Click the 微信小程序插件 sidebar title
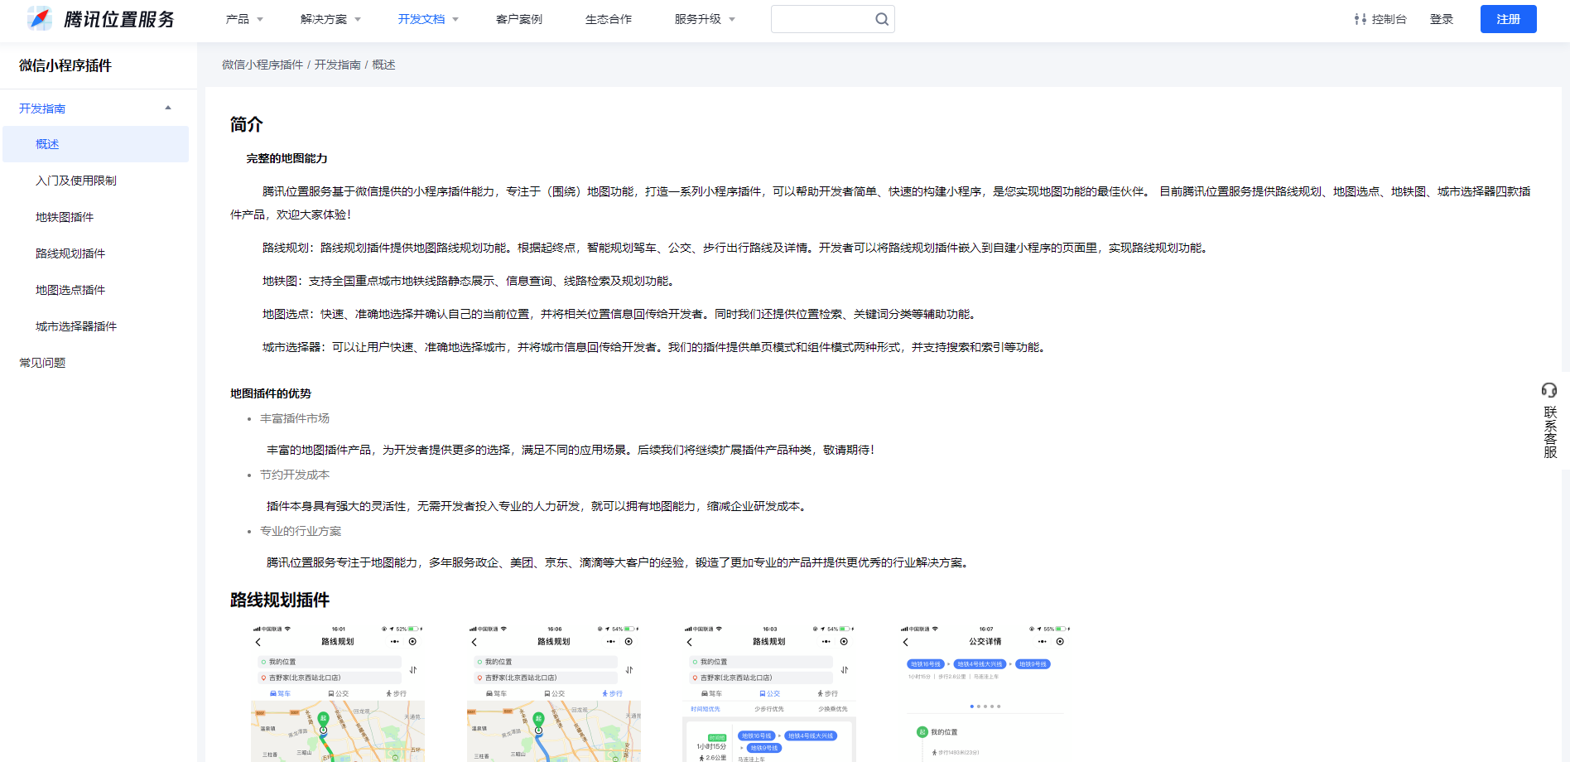 [x=65, y=65]
